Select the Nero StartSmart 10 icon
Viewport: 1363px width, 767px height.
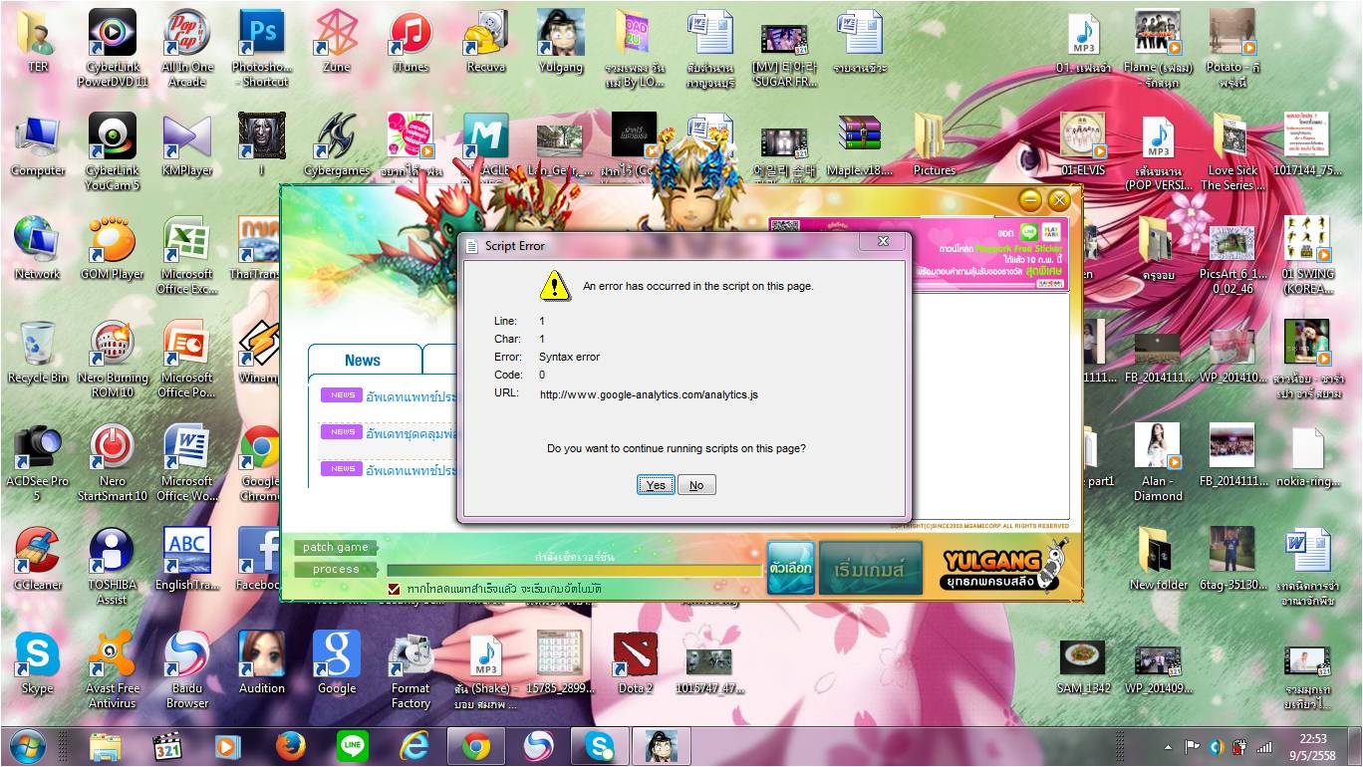pyautogui.click(x=113, y=462)
